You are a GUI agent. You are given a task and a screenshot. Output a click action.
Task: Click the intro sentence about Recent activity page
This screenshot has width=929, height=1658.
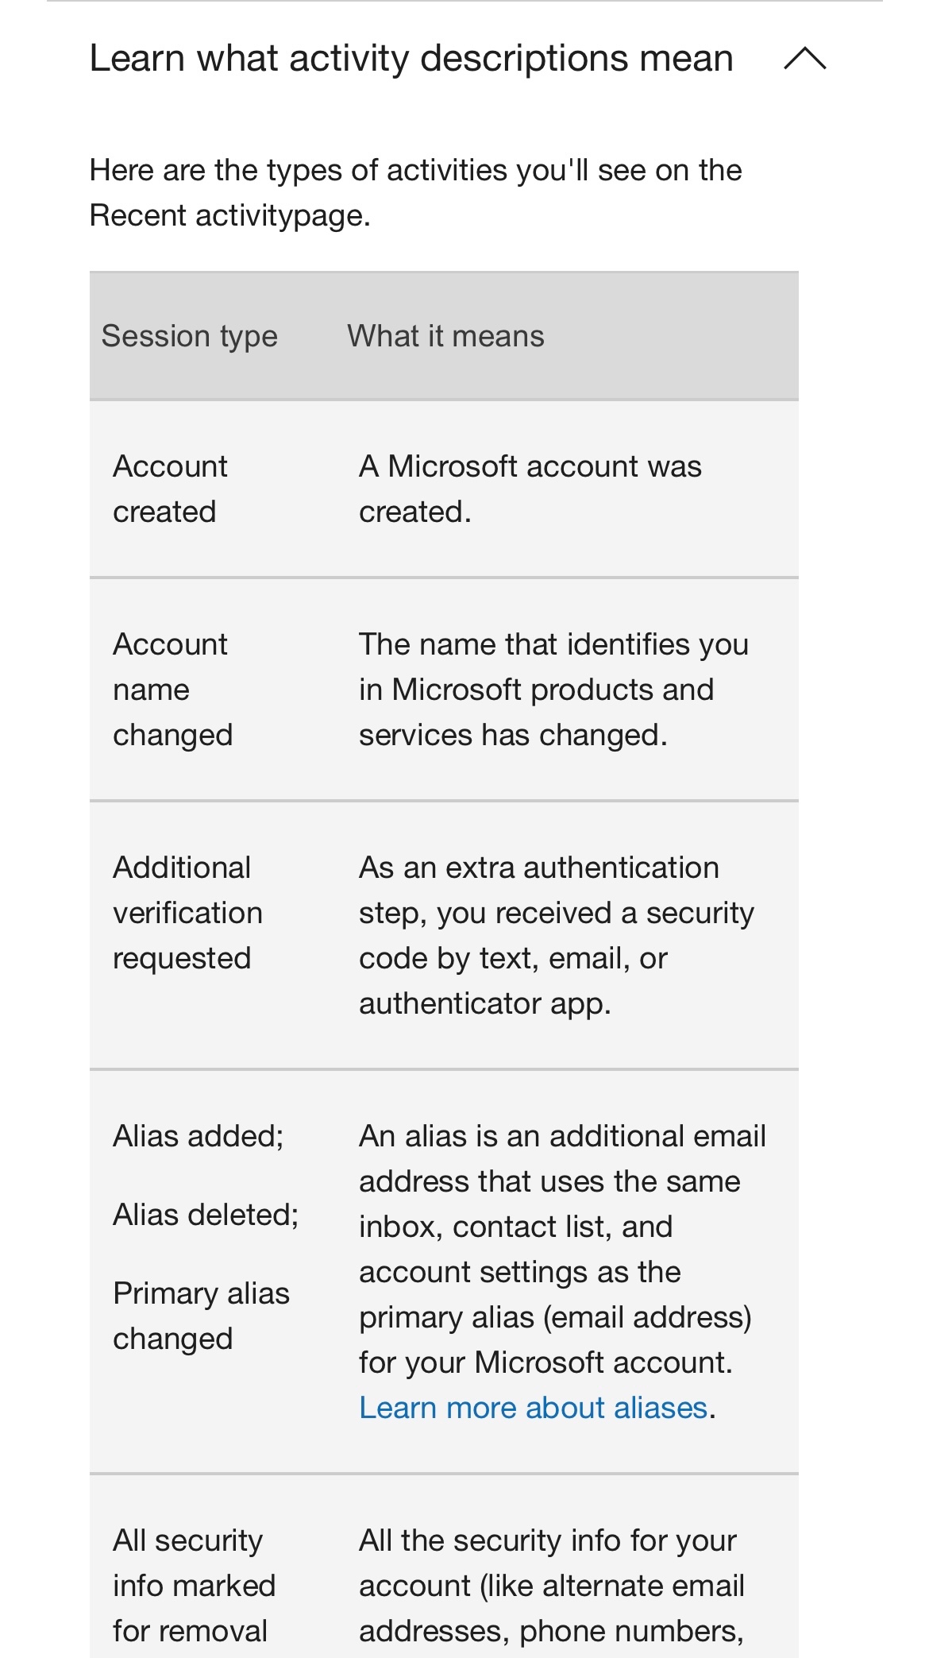point(416,192)
